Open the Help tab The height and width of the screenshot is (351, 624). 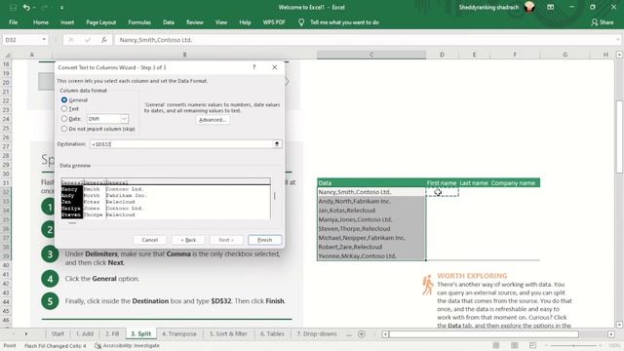[245, 22]
